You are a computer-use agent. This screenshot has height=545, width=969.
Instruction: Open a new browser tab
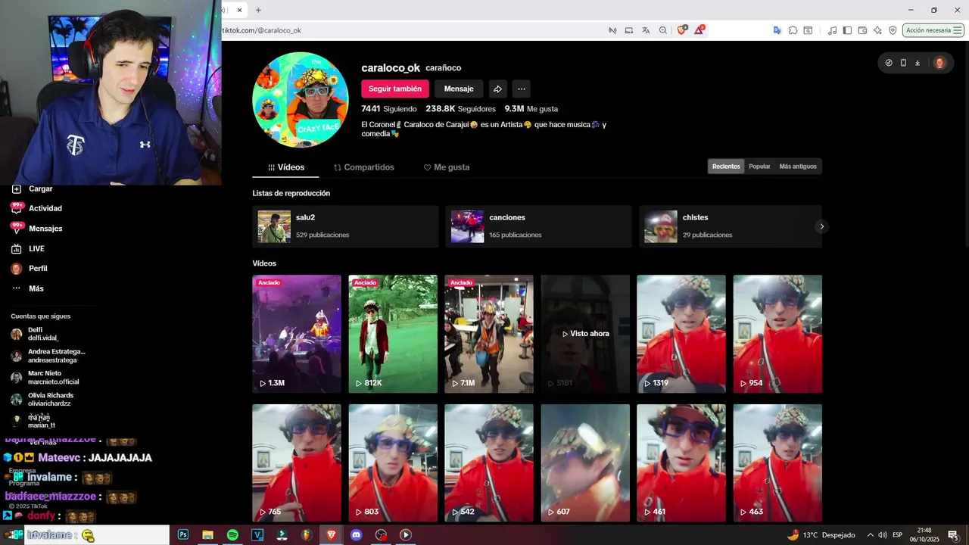pos(258,10)
